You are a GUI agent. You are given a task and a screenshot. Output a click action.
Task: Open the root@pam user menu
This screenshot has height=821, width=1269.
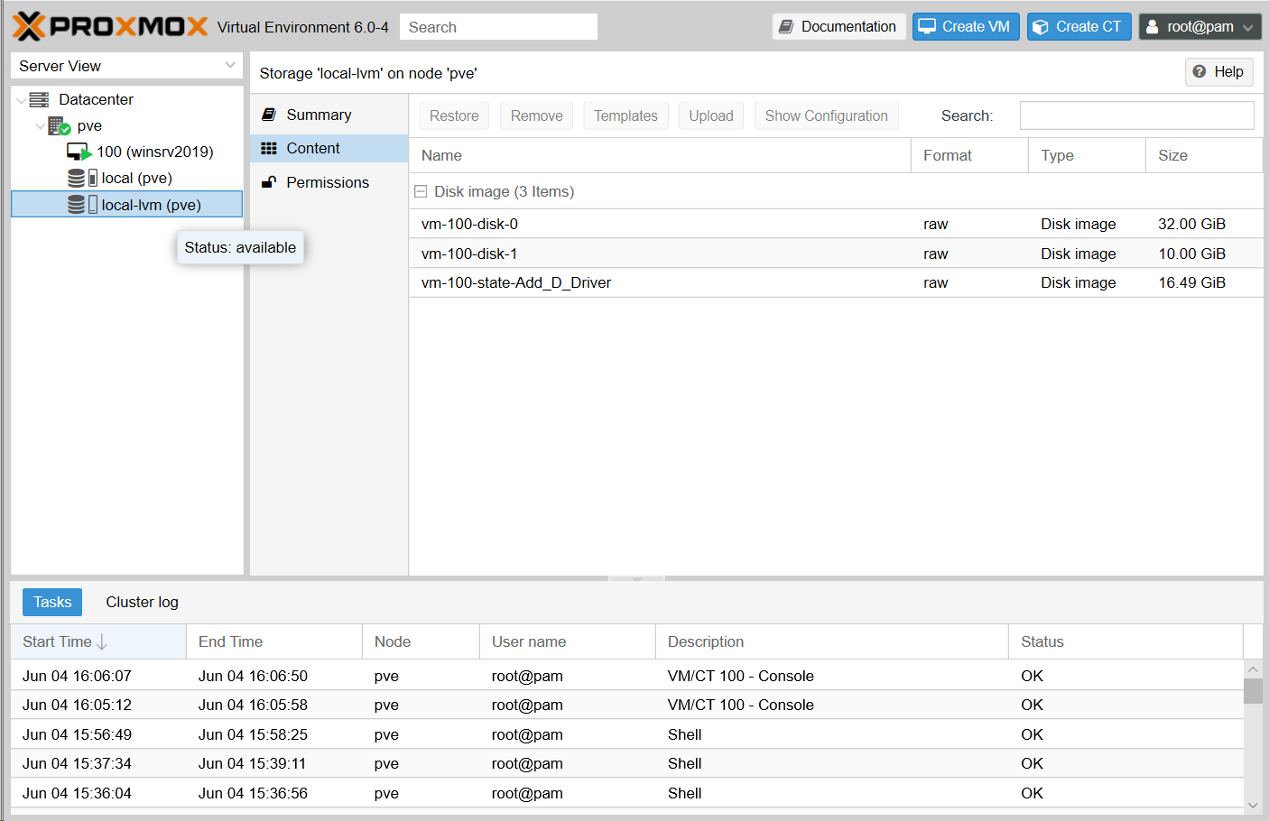1200,27
